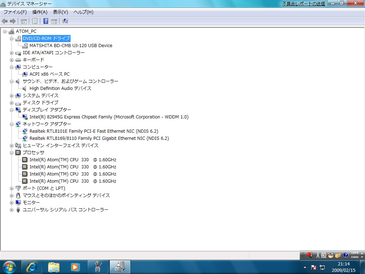The width and height of the screenshot is (365, 274).
Task: Click the paint tools taskbar icon
Action: tap(98, 267)
